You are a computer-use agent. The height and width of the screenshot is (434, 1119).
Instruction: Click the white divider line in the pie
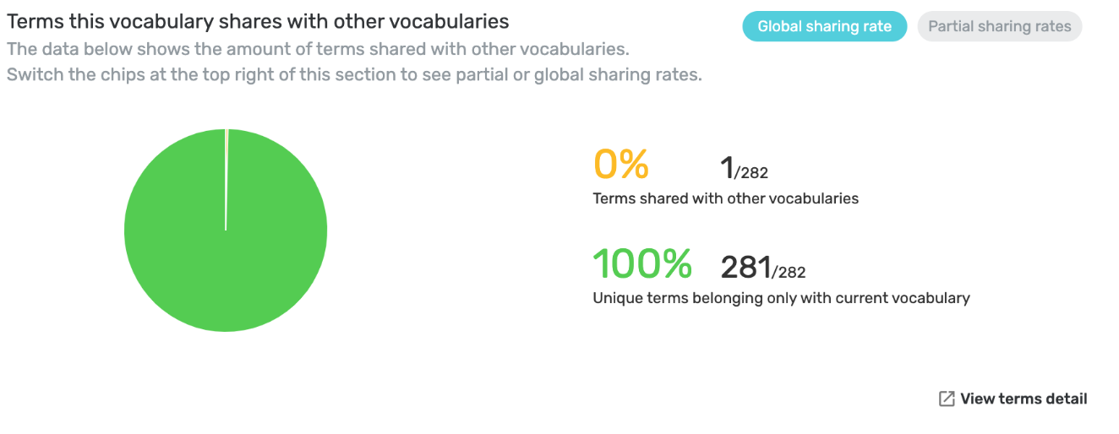coord(226,180)
